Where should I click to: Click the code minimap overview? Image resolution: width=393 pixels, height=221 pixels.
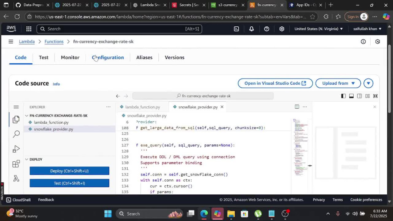(301, 147)
